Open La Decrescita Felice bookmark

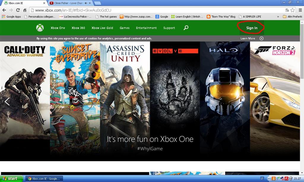(x=75, y=17)
